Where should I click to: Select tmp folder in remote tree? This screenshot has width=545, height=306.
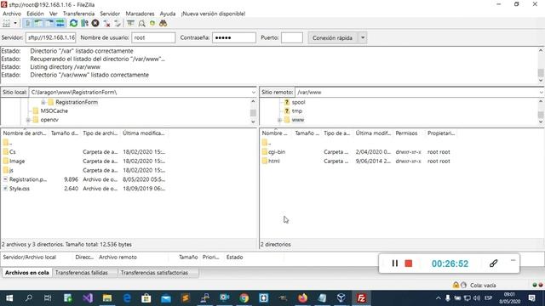pos(296,111)
